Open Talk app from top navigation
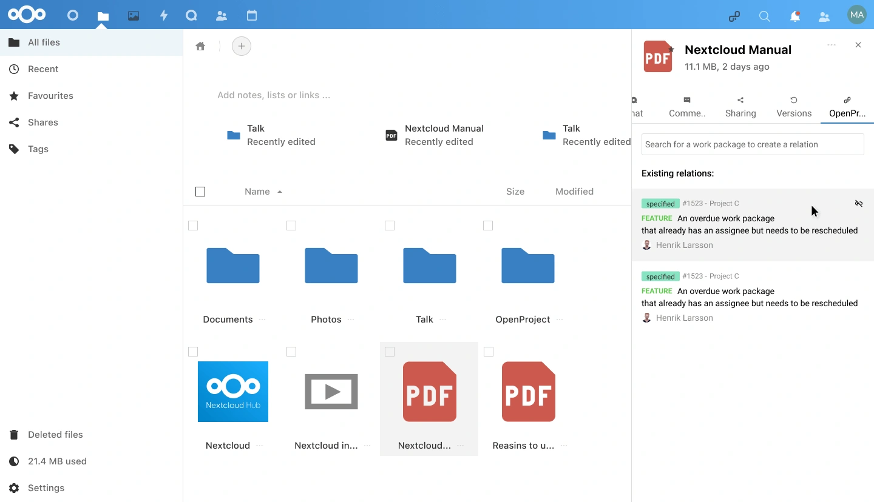 192,16
